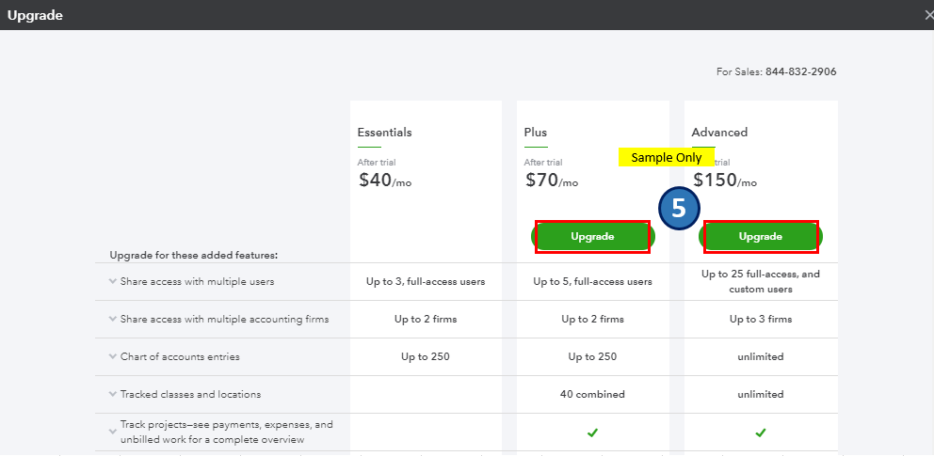Viewport: 934px width, 456px height.
Task: Click the yellow 'Sample Only' label
Action: [666, 158]
